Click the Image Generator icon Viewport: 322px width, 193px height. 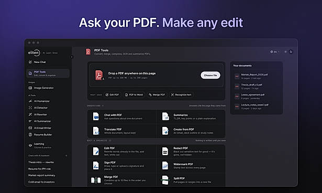click(x=30, y=88)
